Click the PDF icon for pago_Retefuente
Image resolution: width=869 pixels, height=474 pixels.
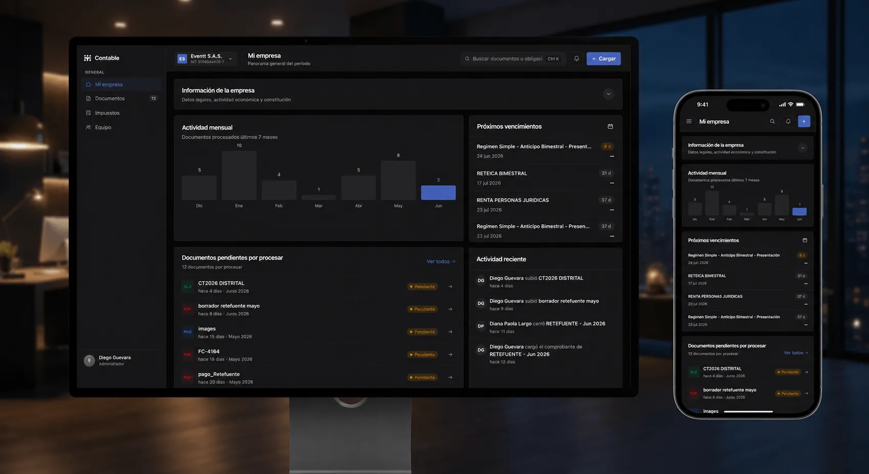(x=187, y=377)
